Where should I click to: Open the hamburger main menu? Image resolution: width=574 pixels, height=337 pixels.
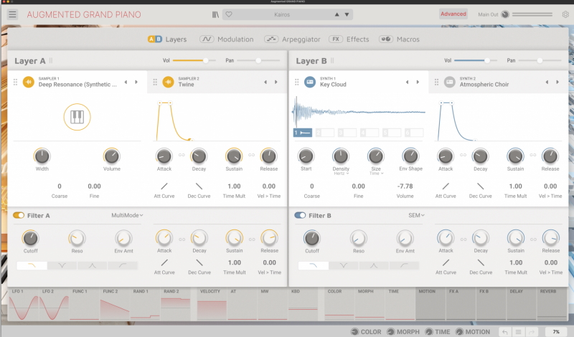tap(12, 14)
